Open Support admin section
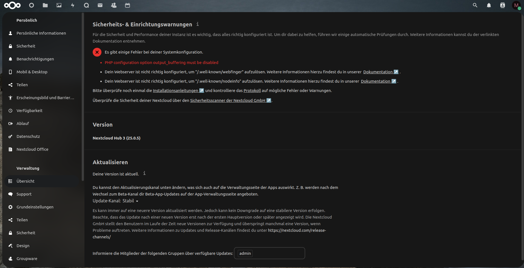 point(42,194)
